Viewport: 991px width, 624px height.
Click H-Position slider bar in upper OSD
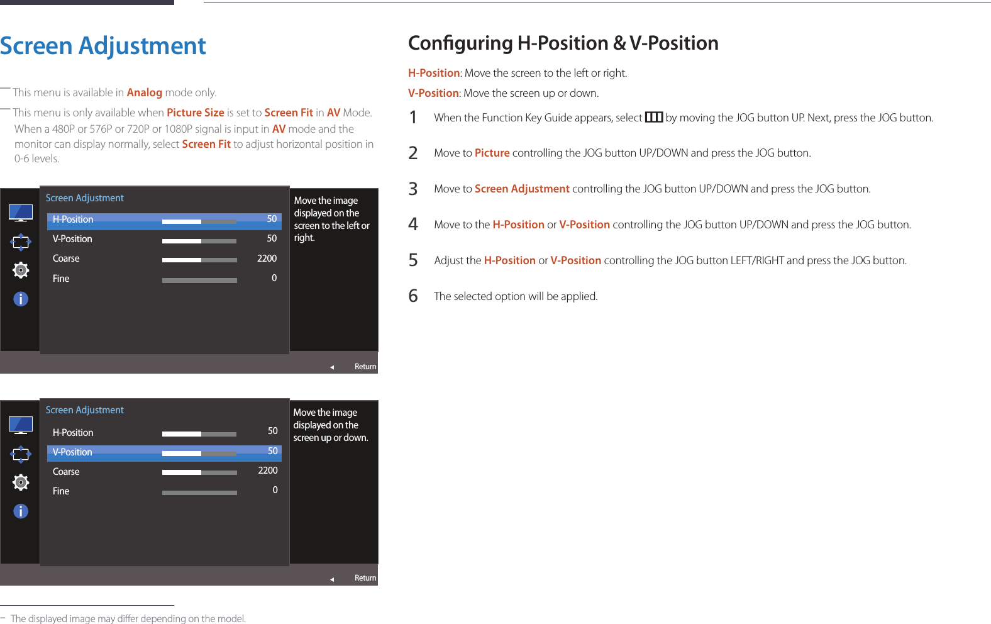coord(199,221)
